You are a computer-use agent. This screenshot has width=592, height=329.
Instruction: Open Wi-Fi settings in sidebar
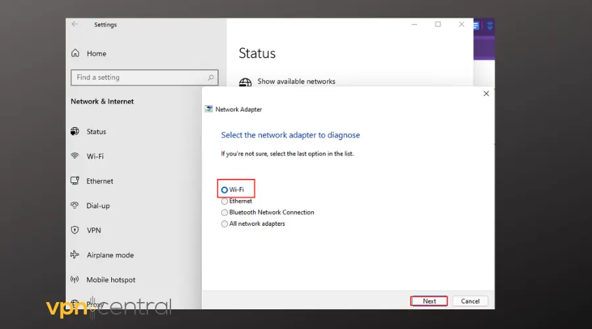[95, 157]
